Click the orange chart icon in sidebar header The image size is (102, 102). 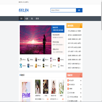tap(81, 26)
